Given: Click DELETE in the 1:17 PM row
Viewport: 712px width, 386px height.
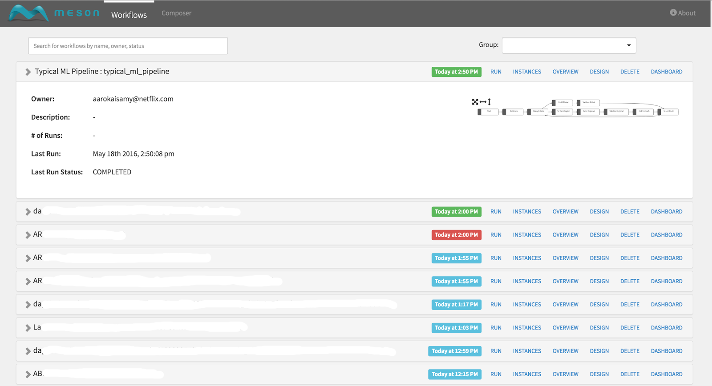Looking at the screenshot, I should (630, 305).
